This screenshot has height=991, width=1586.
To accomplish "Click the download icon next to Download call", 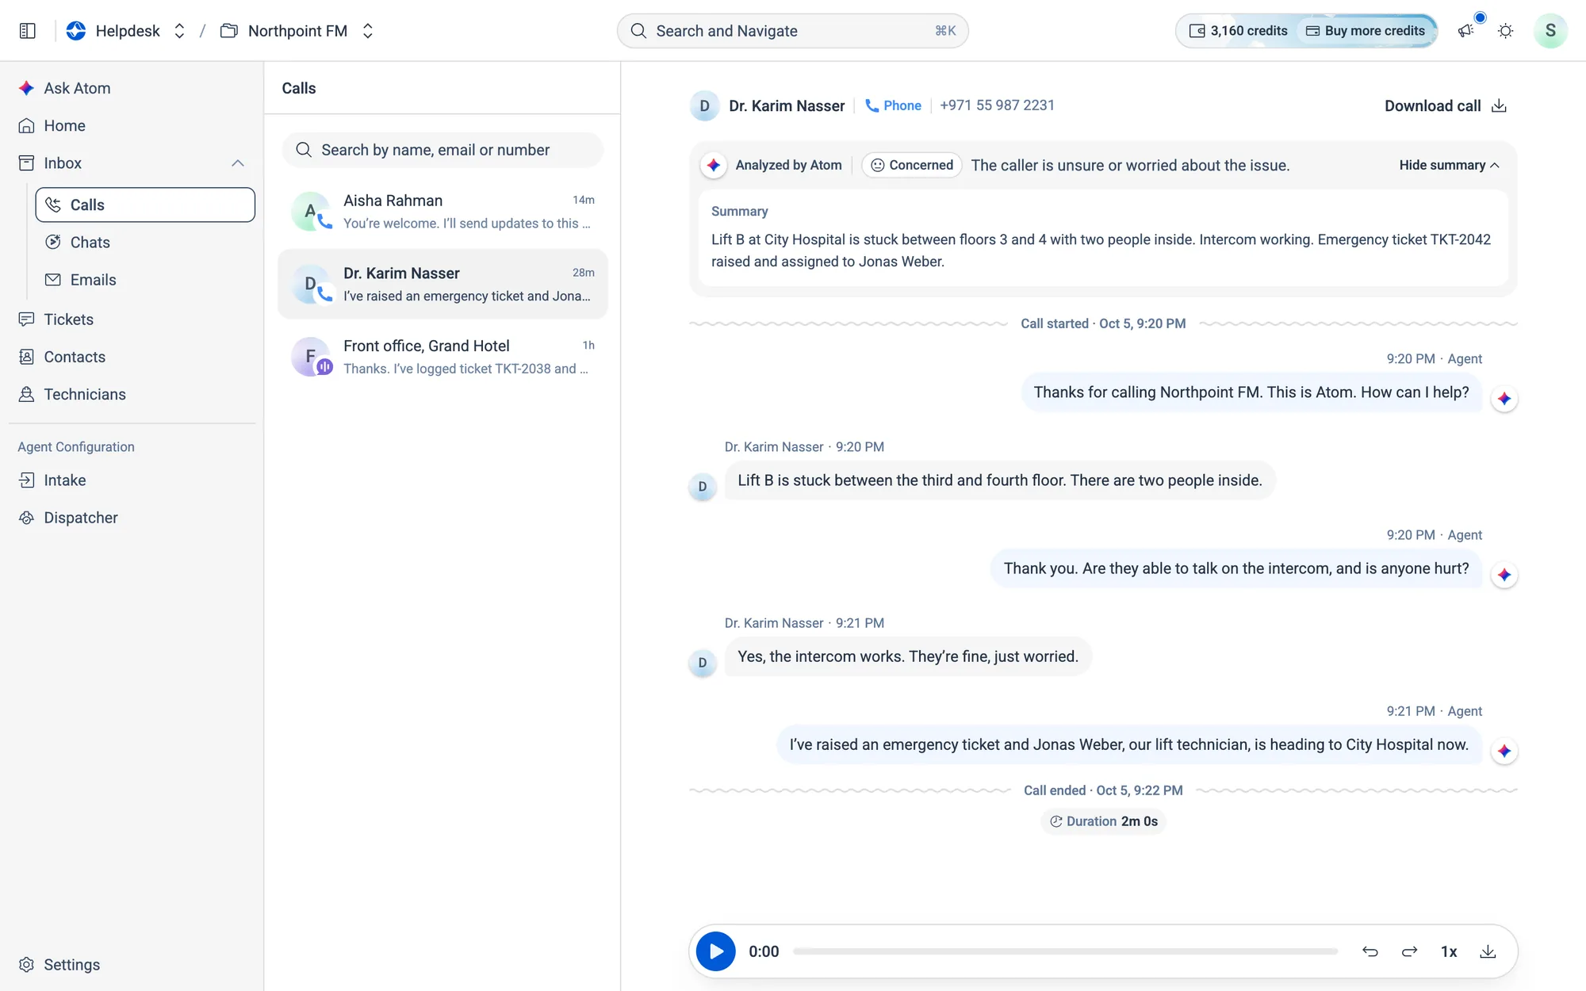I will pos(1499,106).
